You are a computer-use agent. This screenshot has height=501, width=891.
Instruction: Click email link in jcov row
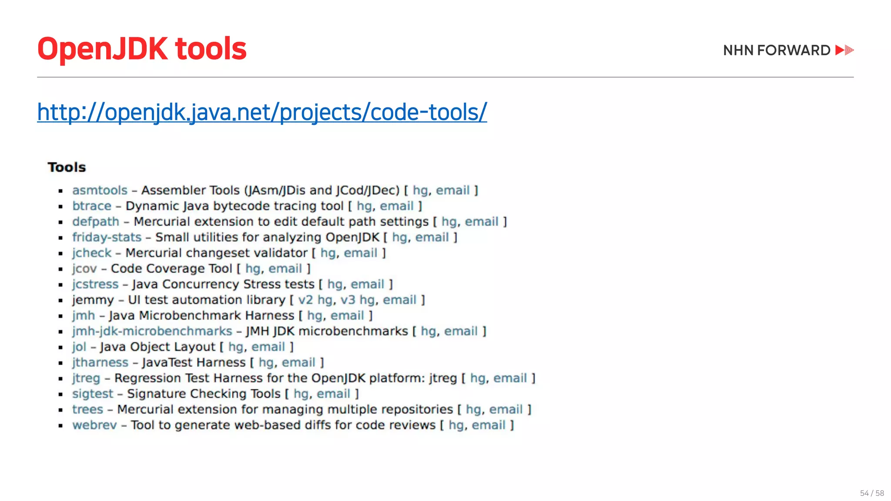(285, 269)
